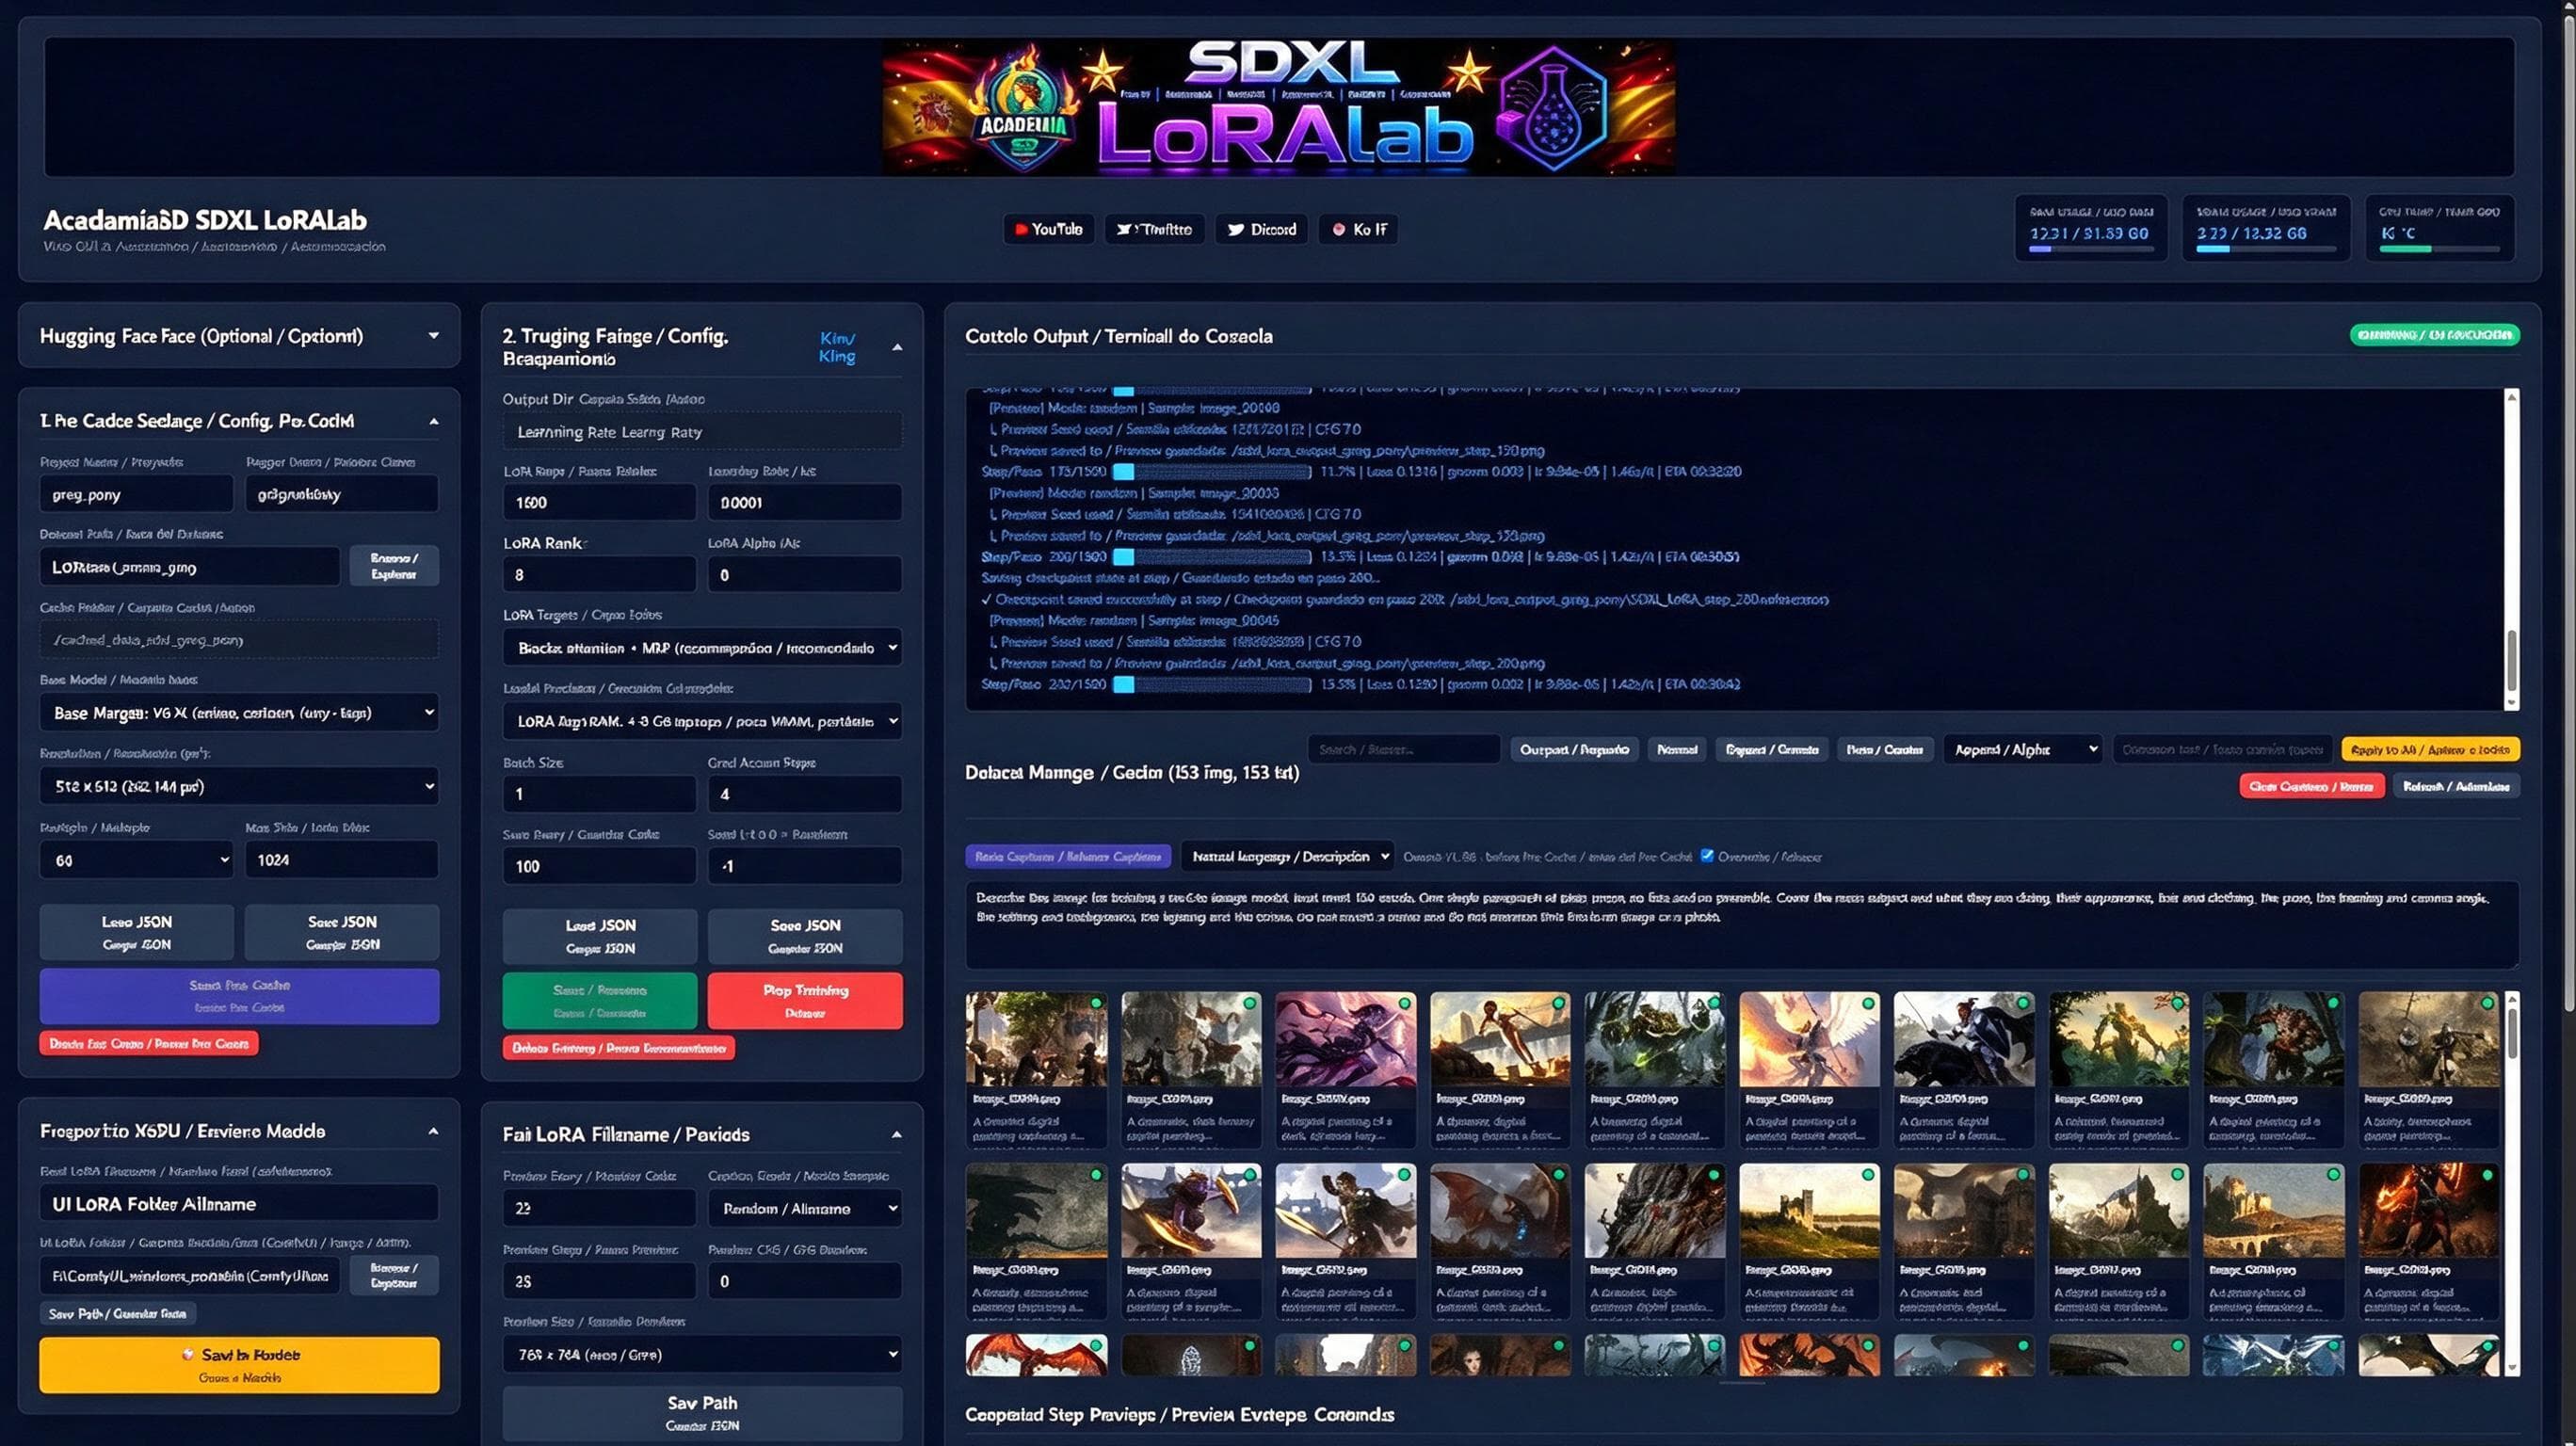Focus the project name field greg_pony

tap(136, 494)
